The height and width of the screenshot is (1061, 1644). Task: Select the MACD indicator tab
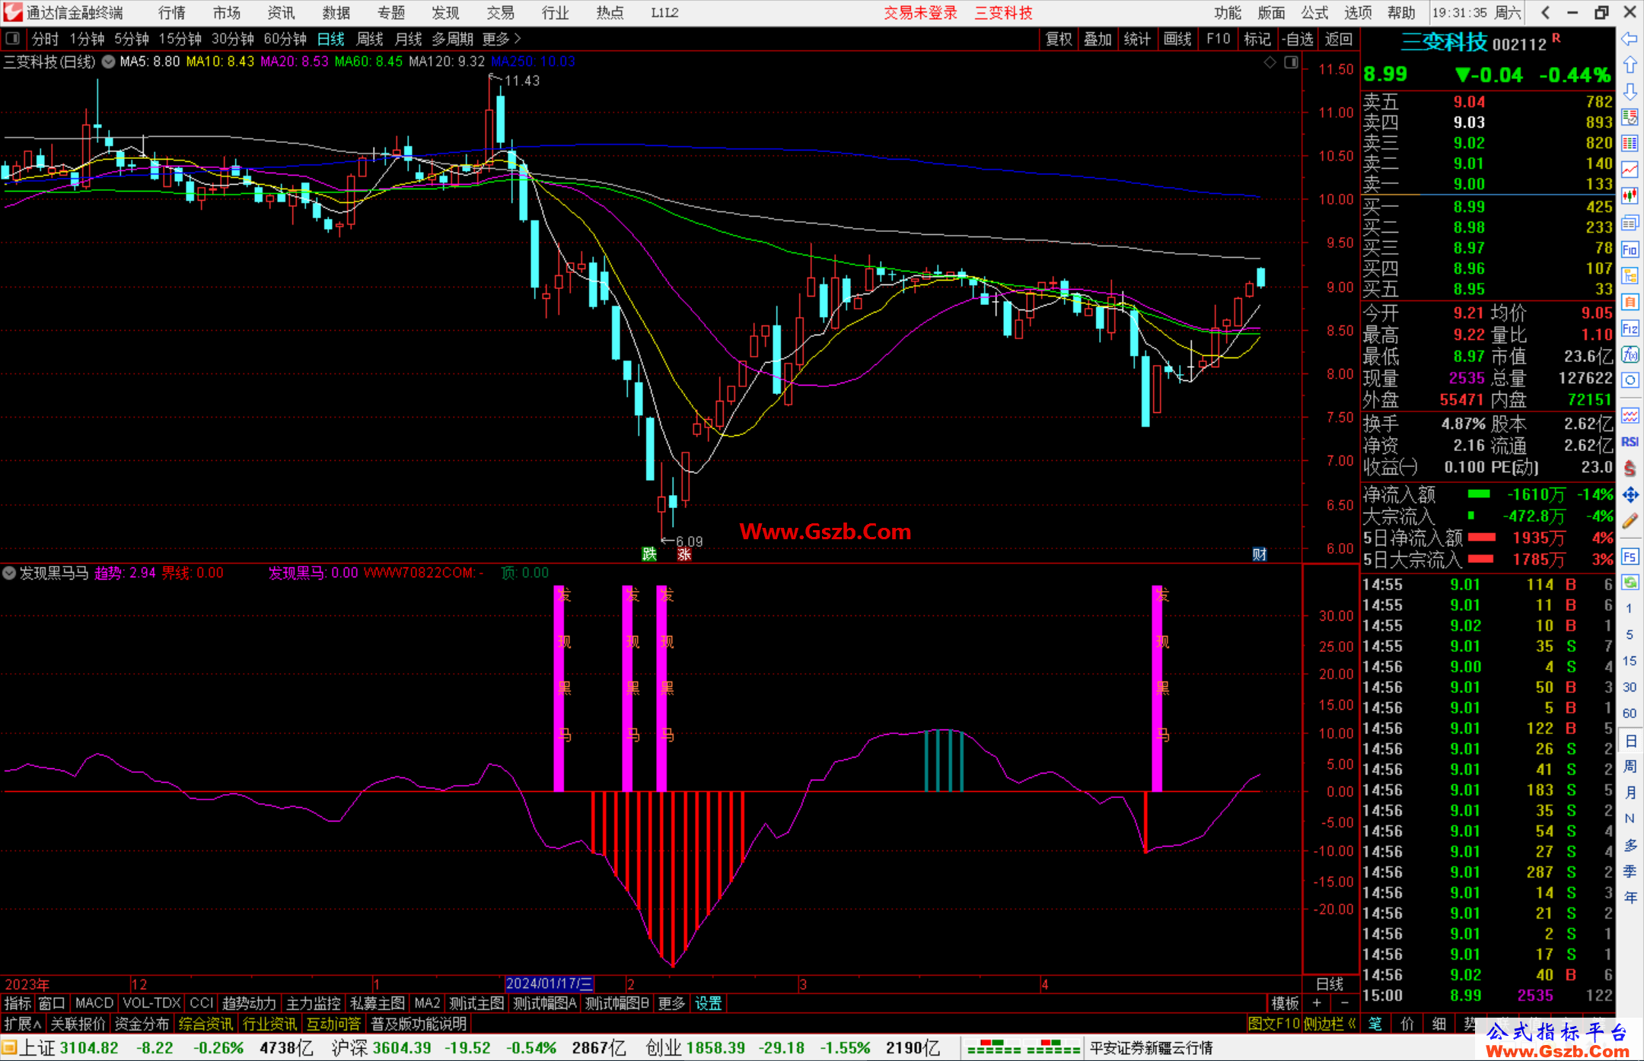(x=94, y=1003)
